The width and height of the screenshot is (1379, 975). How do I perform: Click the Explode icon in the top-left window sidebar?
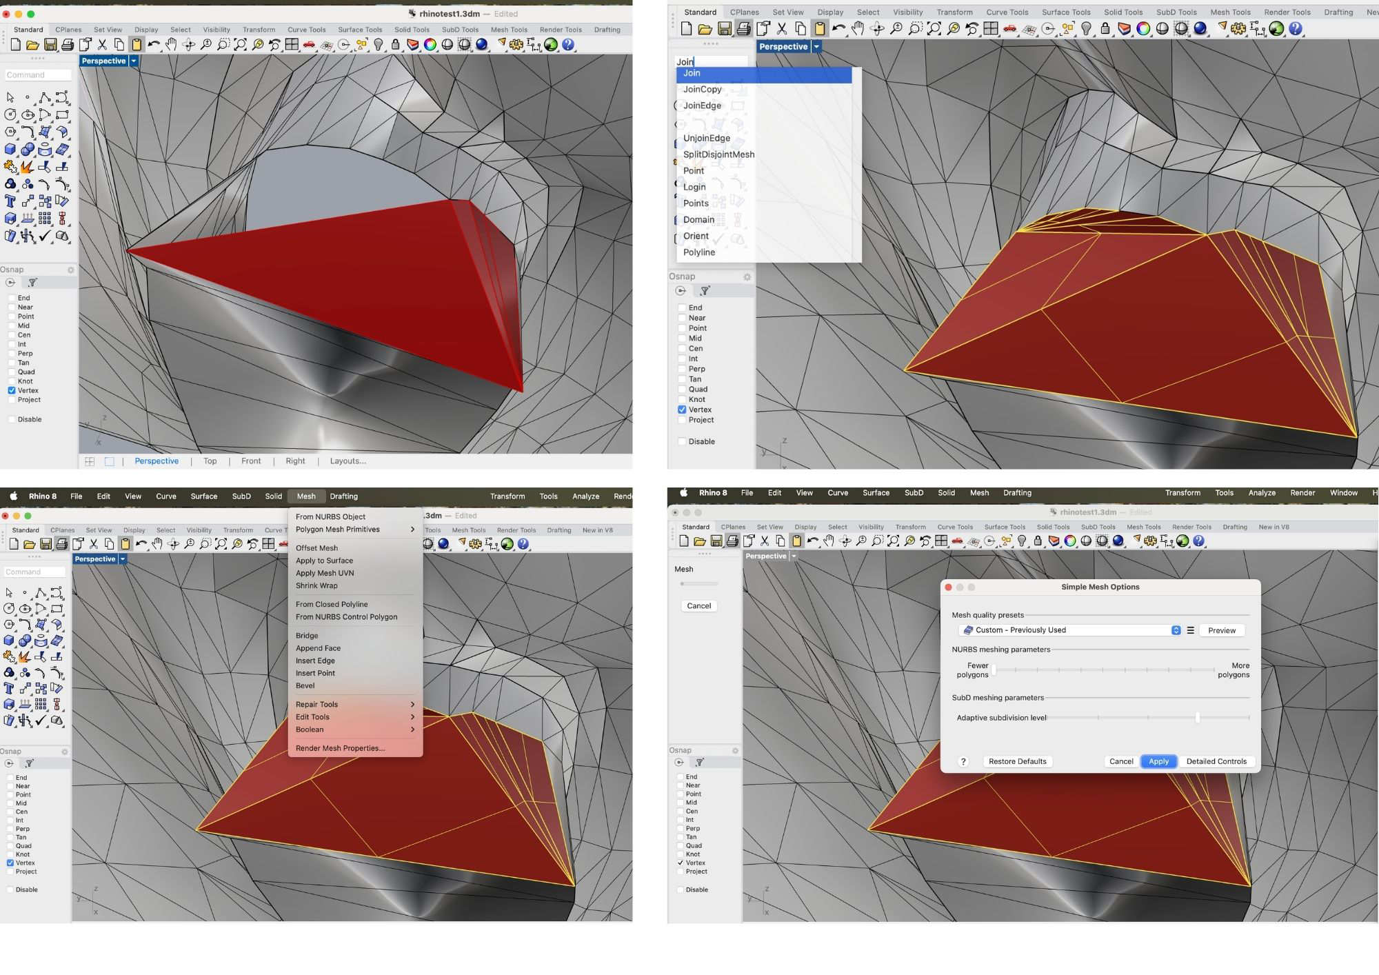point(28,166)
